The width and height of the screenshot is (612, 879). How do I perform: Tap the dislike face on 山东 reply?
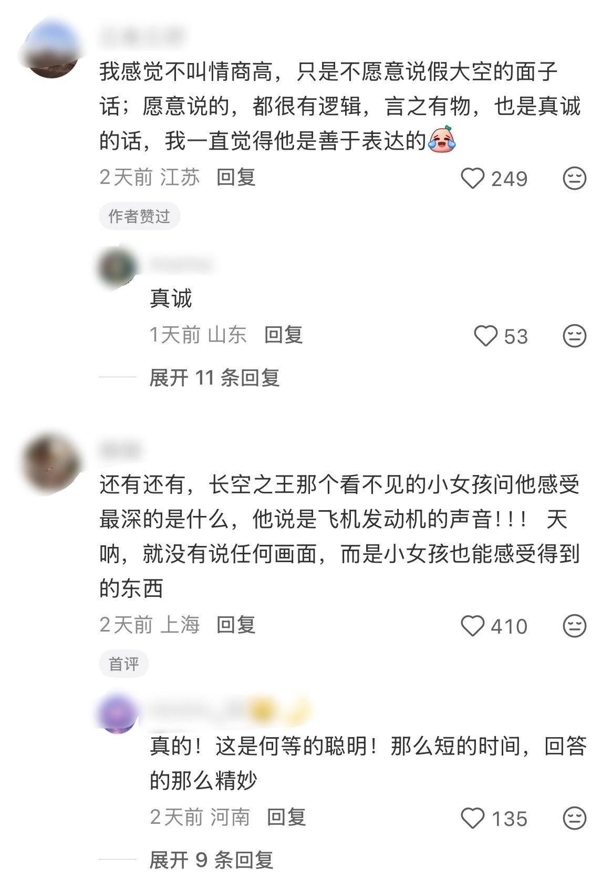574,336
